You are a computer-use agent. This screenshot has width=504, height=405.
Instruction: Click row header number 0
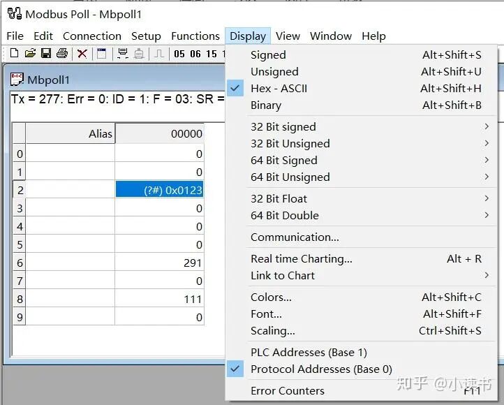(x=20, y=154)
